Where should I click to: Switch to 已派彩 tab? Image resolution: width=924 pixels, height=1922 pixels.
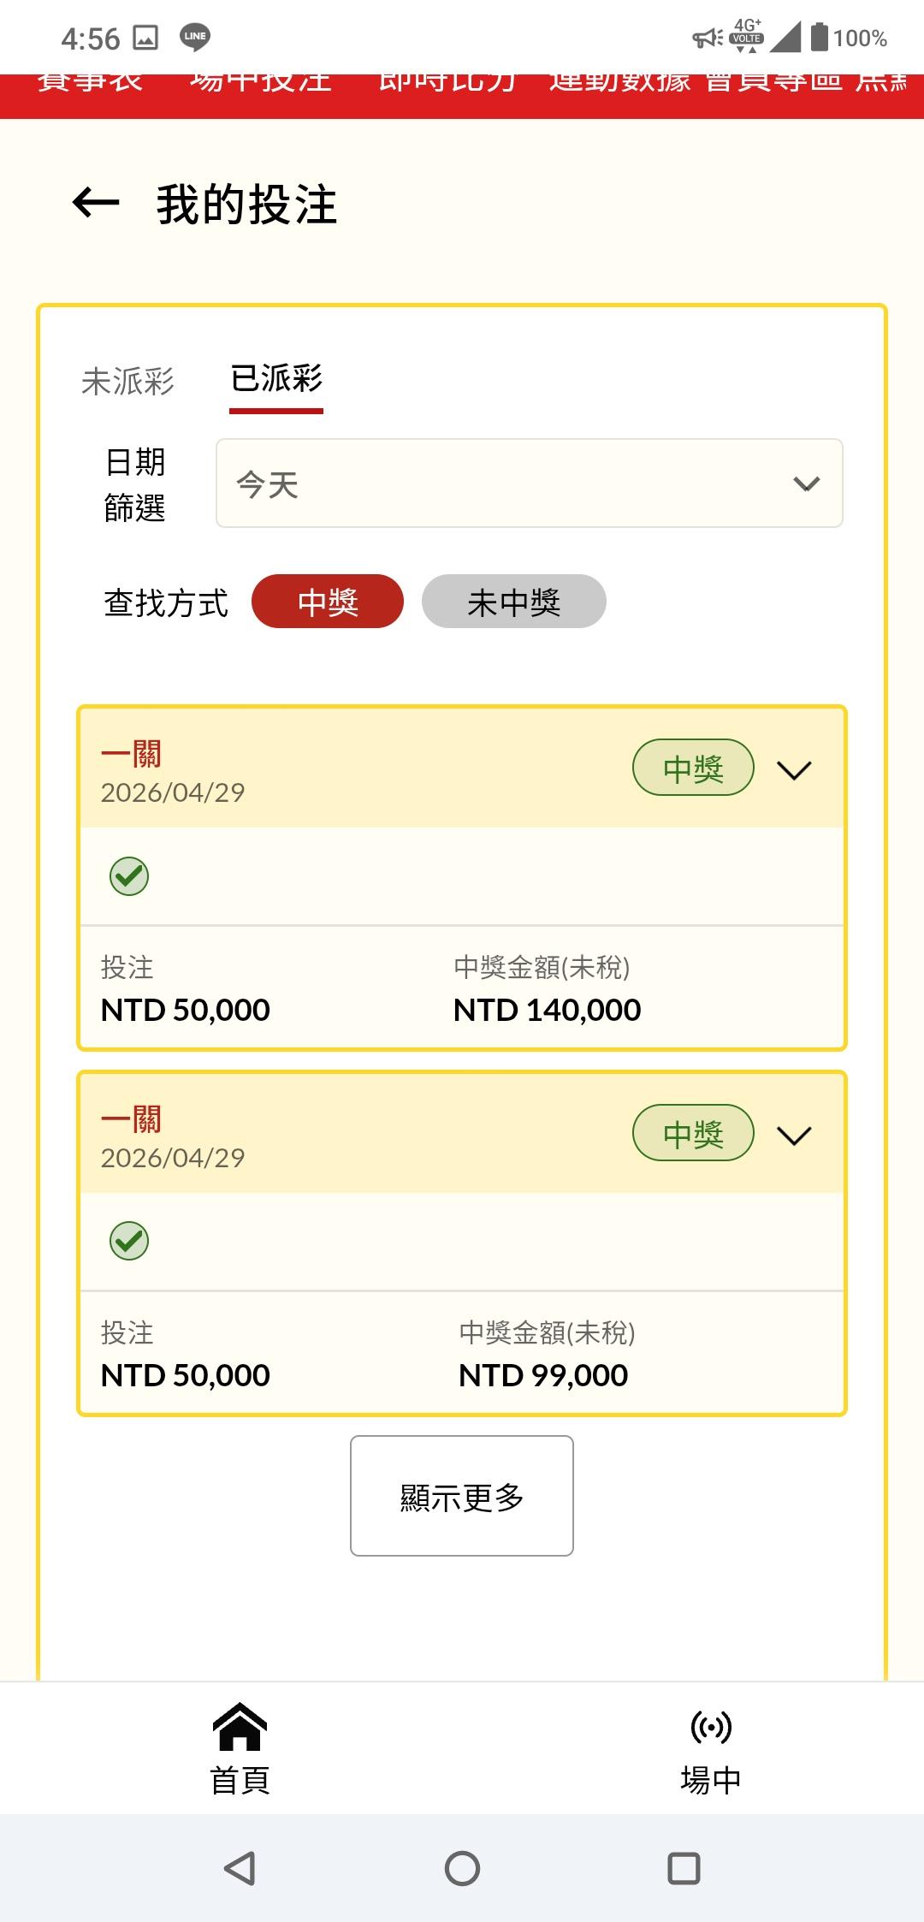pos(276,379)
